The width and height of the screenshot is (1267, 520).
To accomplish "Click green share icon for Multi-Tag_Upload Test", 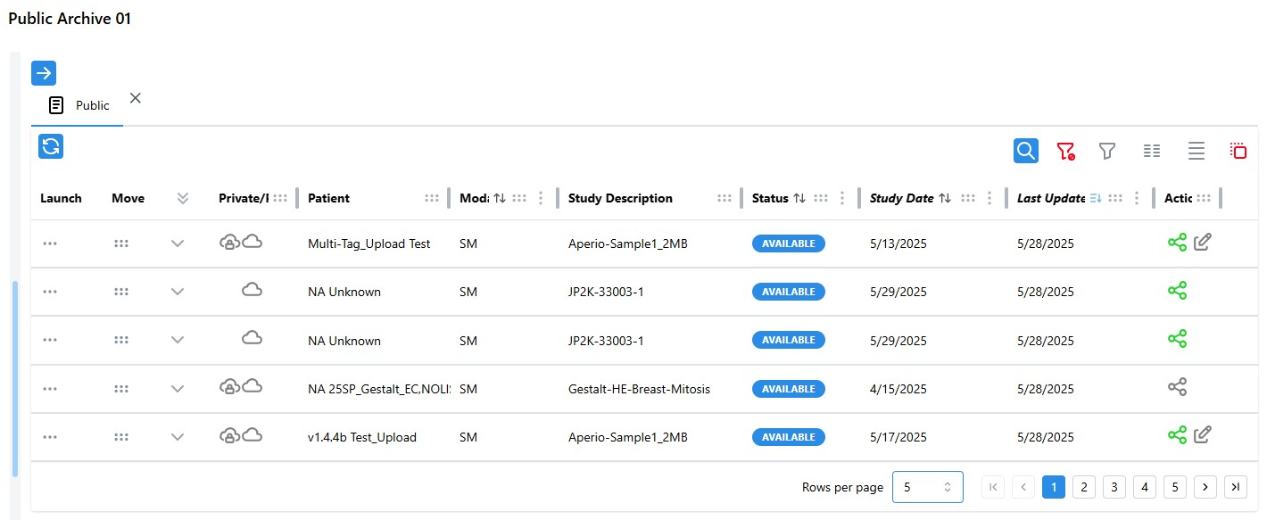I will coord(1177,243).
